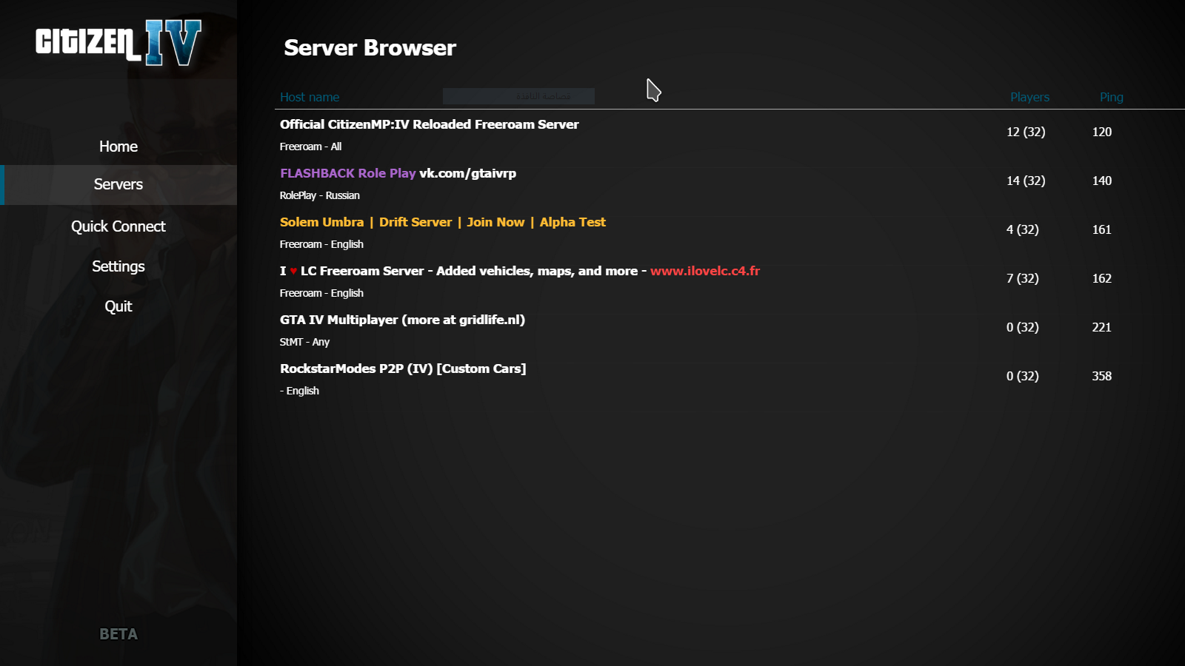Choose the Solem Umbra Drift Server entry
Viewport: 1185px width, 666px height.
pos(442,222)
